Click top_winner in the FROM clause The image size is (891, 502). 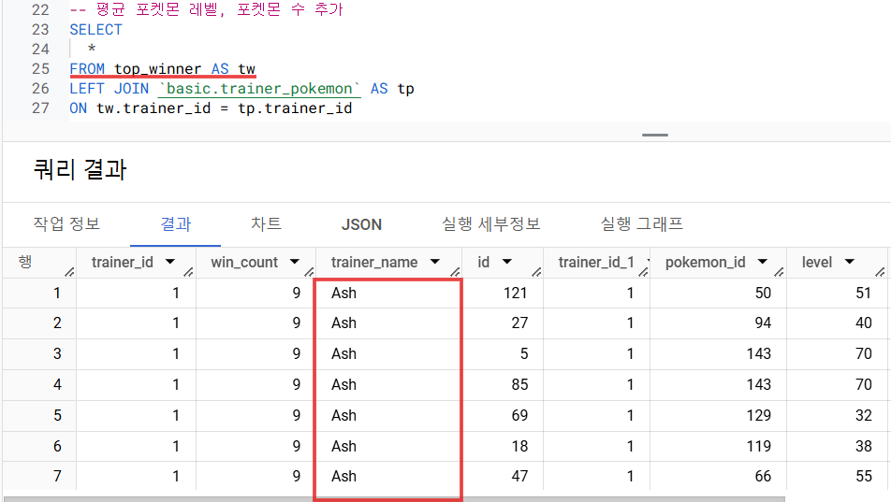pyautogui.click(x=157, y=69)
